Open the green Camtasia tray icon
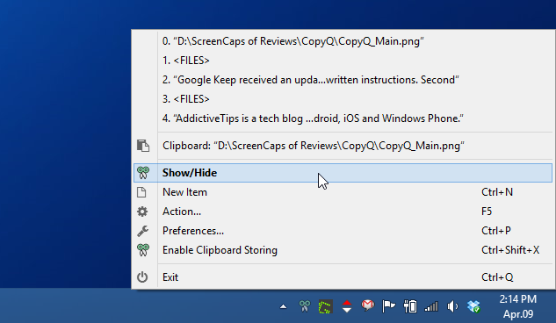556x323 pixels. 326,306
